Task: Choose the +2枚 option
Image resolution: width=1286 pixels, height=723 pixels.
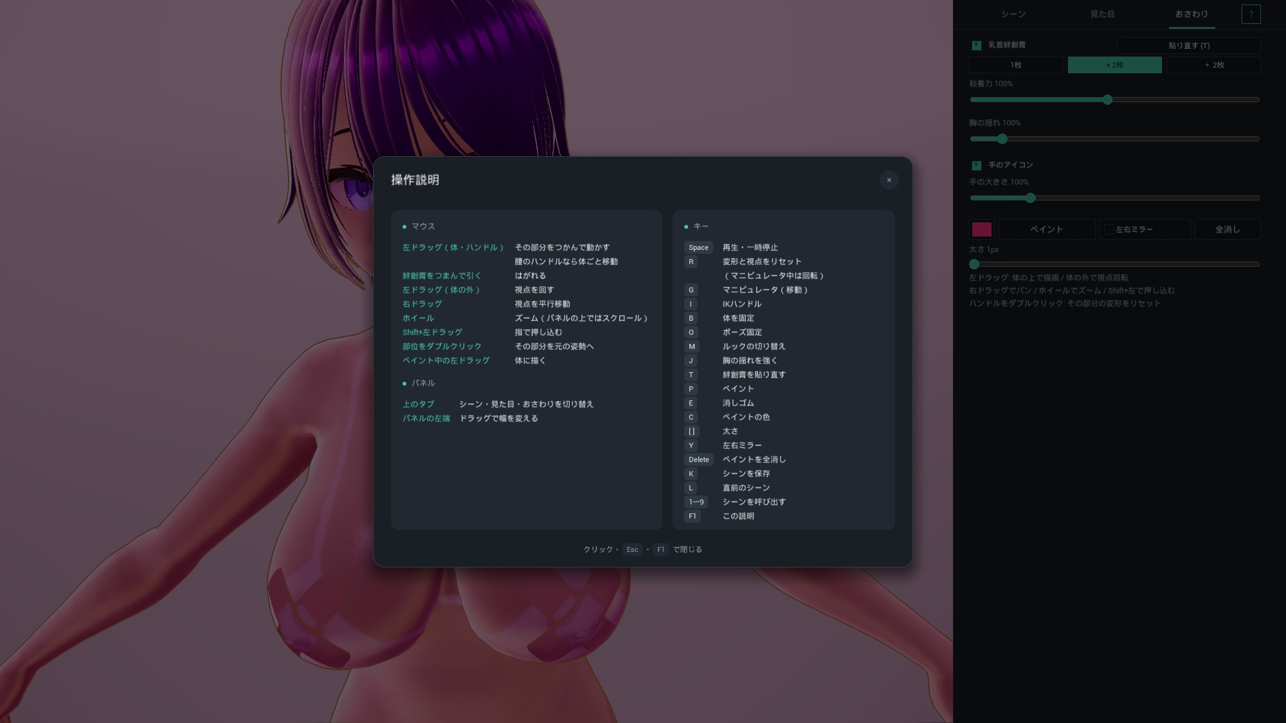Action: (x=1214, y=65)
